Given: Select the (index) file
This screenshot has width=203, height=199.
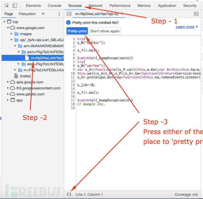Looking at the screenshot, I should click(25, 76).
